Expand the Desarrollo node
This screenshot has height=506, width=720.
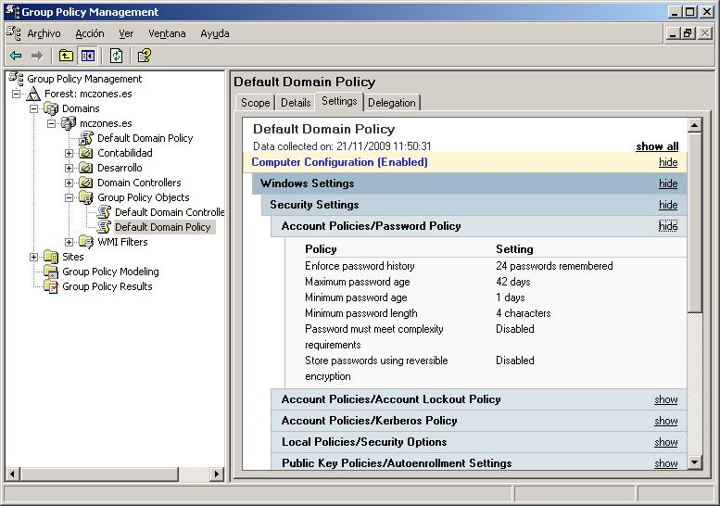[x=69, y=168]
